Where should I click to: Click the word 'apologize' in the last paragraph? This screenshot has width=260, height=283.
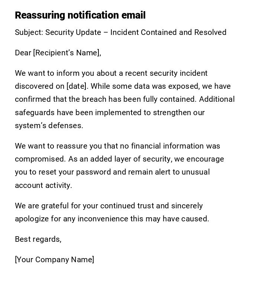(32, 219)
